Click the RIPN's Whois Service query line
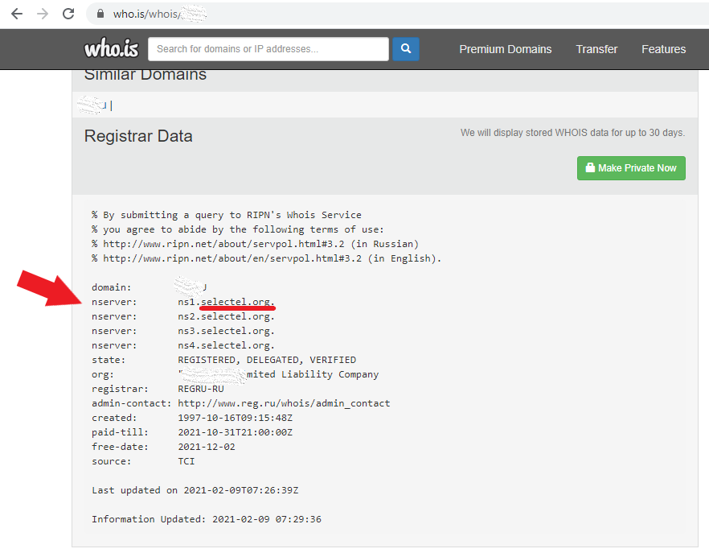The width and height of the screenshot is (709, 557). click(227, 215)
